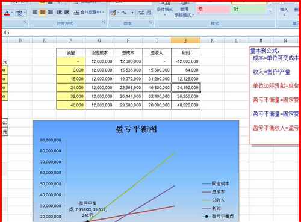This screenshot has width=301, height=222.
Task: Click the decrease decimal icon
Action: (149, 13)
